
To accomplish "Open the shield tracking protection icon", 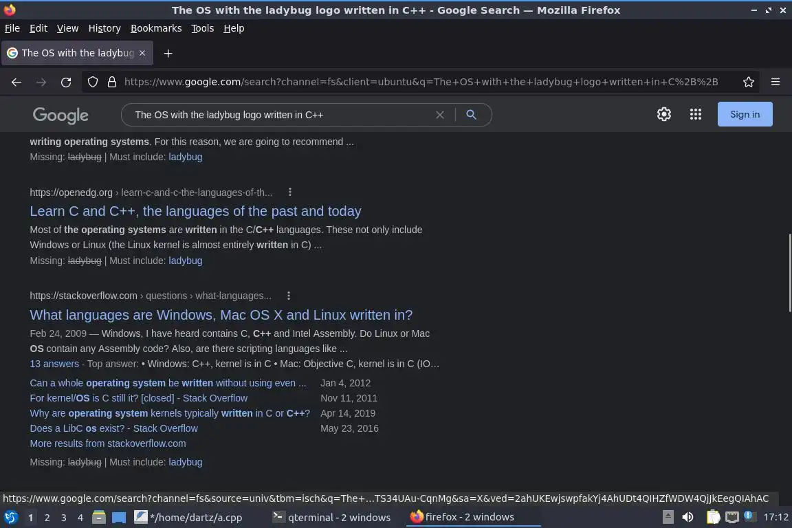I will pos(92,82).
